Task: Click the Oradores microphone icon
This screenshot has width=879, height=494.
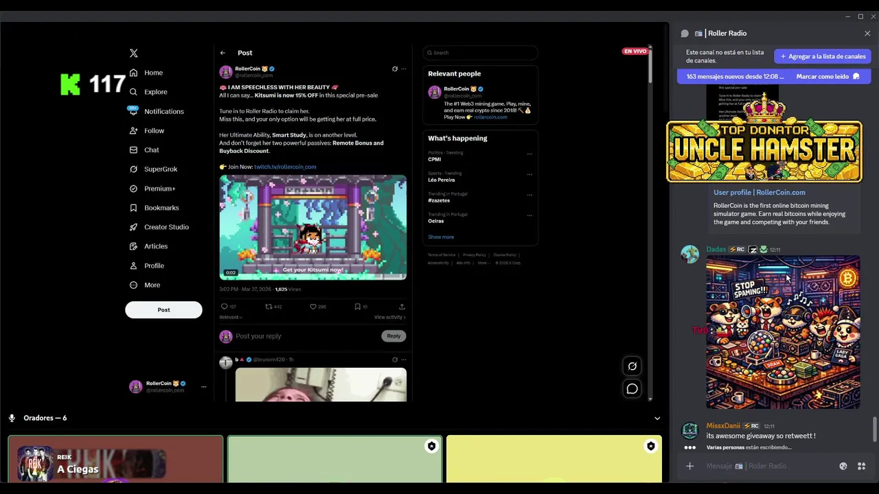Action: (x=12, y=418)
